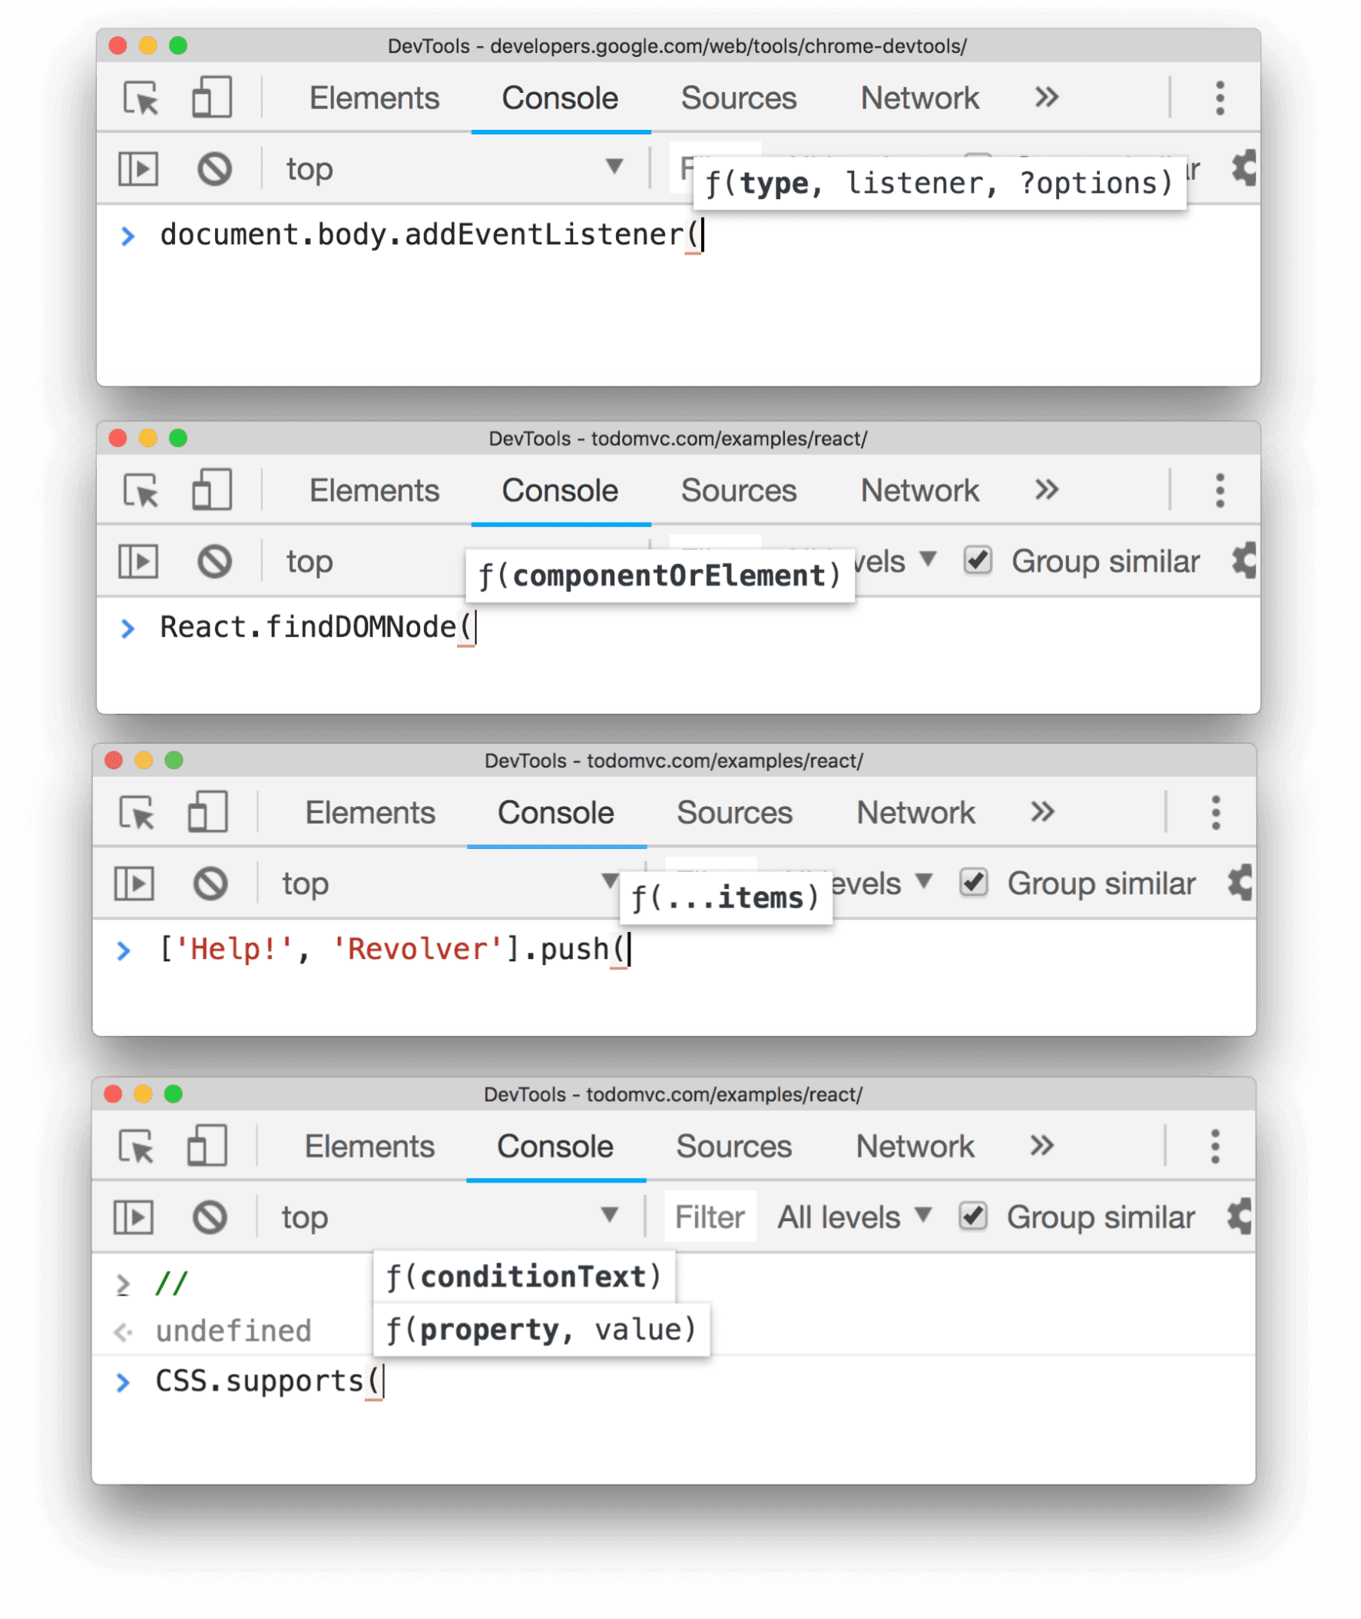Uncheck Group similar in the push window
Viewport: 1361px width, 1619px height.
tap(974, 883)
